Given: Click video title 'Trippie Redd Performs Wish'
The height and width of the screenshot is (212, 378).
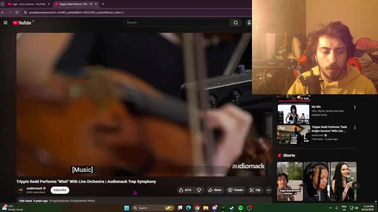Looking at the screenshot, I should click(86, 182).
